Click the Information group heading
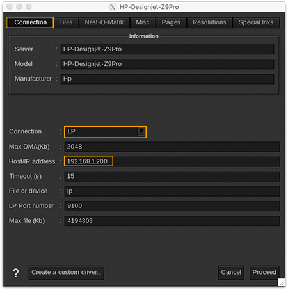Screen dimensions: 288x290 (143, 36)
